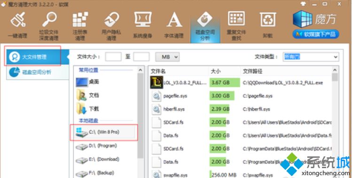Click location list scroll up arrow

(141, 70)
